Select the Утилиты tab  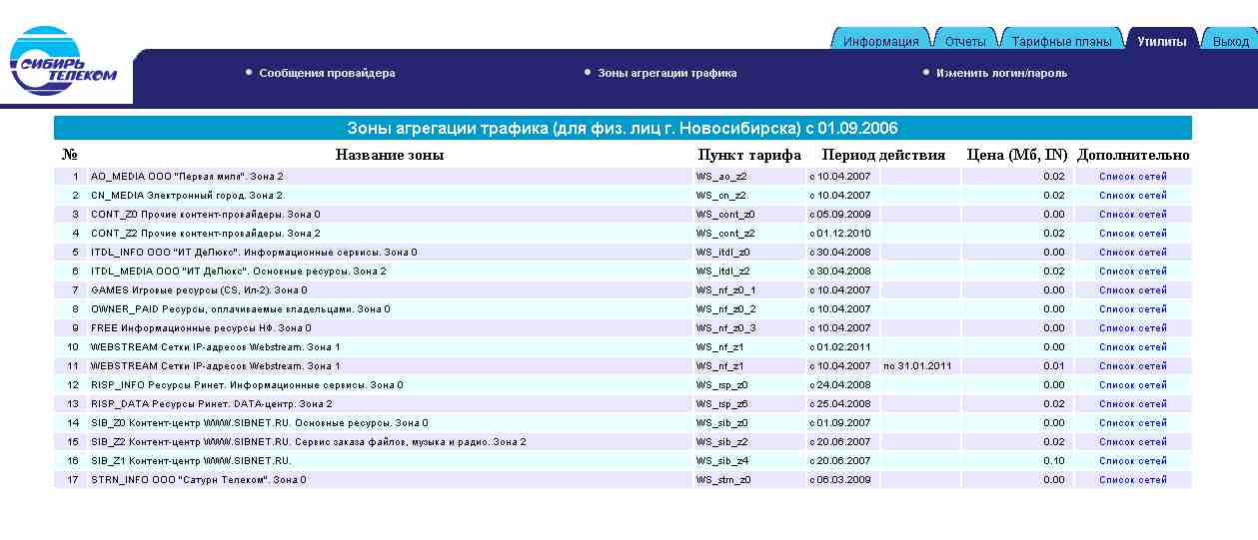(x=1161, y=41)
